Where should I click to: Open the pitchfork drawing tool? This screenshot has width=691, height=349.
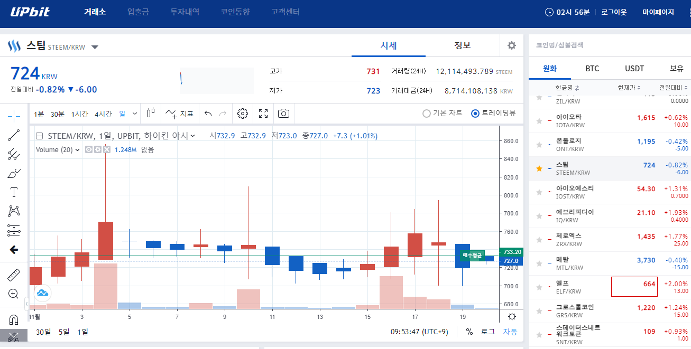tap(14, 154)
